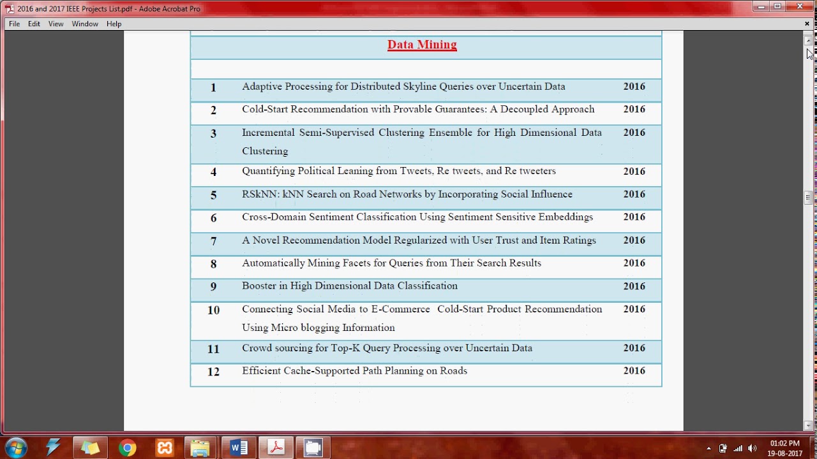The width and height of the screenshot is (817, 459).
Task: Click the Show desktop strip on the taskbar
Action: [813, 448]
